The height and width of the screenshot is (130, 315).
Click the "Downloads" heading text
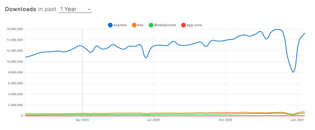point(21,9)
